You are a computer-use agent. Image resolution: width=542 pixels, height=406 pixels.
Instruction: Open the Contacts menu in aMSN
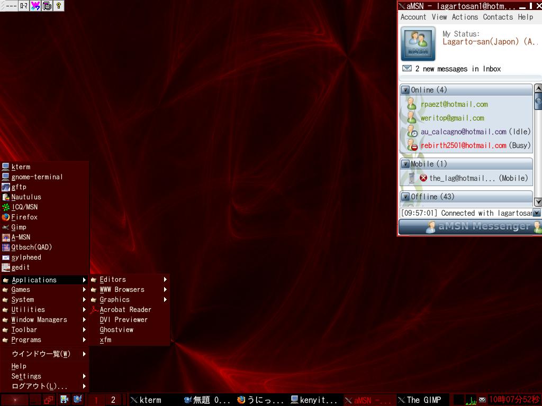click(x=498, y=17)
